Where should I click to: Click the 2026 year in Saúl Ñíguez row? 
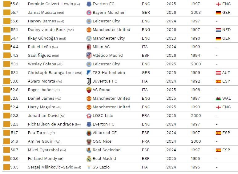(x=171, y=56)
